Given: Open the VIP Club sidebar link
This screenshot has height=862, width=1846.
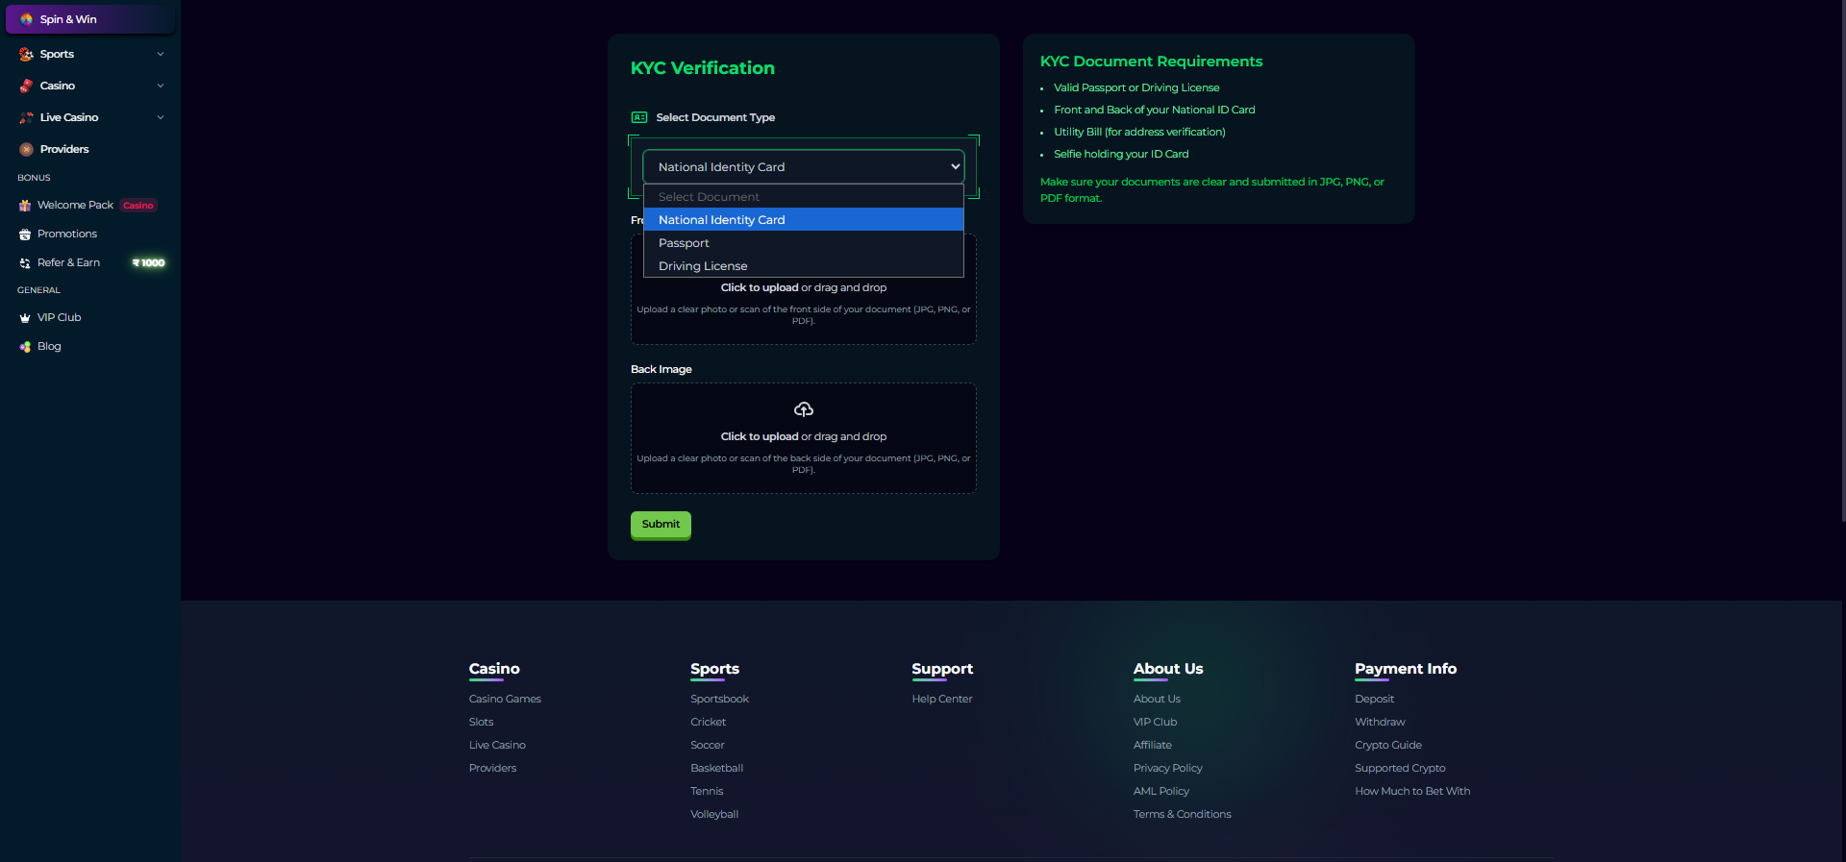Looking at the screenshot, I should coord(59,318).
